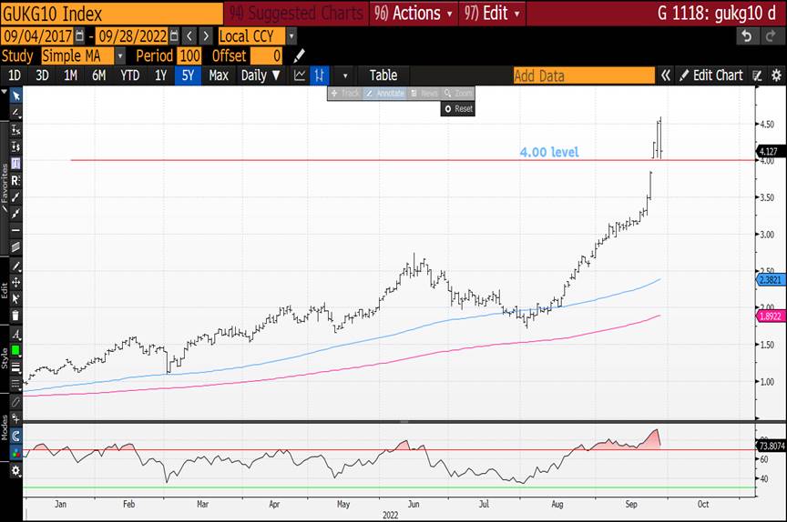Open the Actions menu
The height and width of the screenshot is (522, 787).
click(x=413, y=13)
